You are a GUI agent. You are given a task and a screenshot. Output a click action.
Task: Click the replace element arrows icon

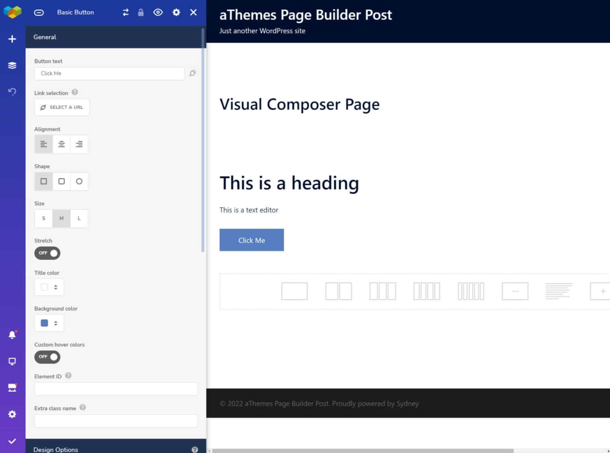(126, 12)
